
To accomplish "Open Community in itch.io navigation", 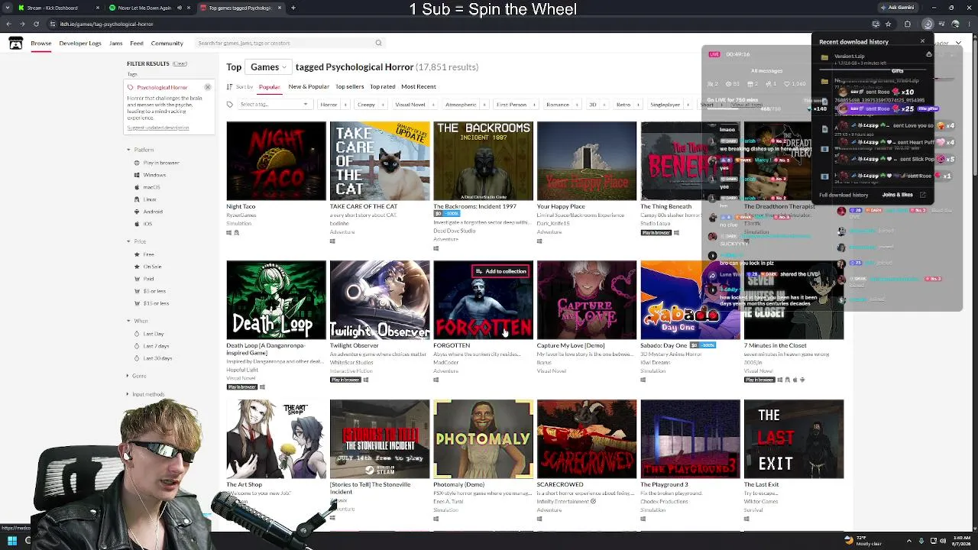I will pos(167,44).
